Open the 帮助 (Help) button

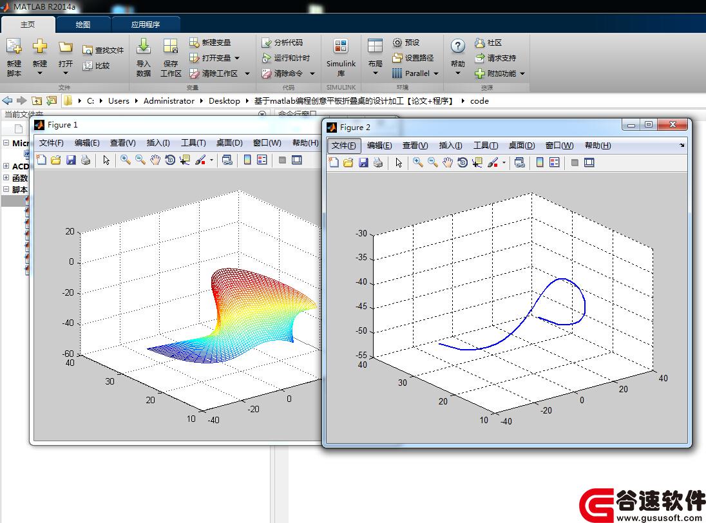click(x=457, y=57)
